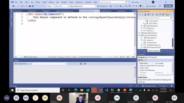184x103 pixels.
Task: Click the Solution Explorer search magnifier icon
Action: tap(171, 18)
